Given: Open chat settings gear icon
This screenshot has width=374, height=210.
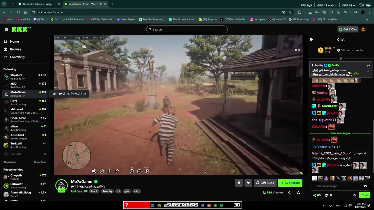Looking at the screenshot, I should coord(354,195).
